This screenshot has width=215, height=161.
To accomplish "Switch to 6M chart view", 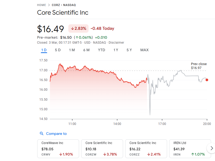I will coord(86,50).
